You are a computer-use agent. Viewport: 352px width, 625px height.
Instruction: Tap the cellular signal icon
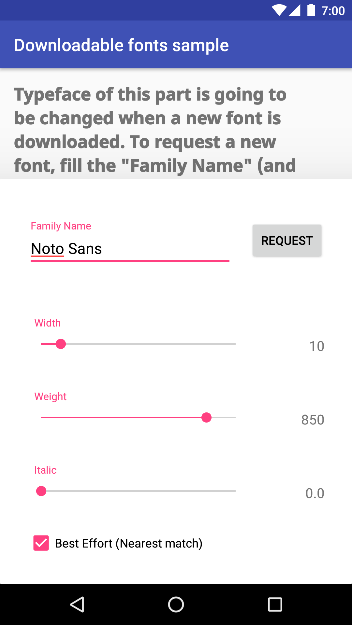click(294, 10)
